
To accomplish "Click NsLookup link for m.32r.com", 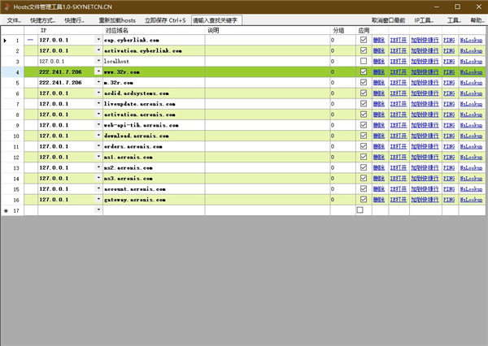I will [x=470, y=82].
